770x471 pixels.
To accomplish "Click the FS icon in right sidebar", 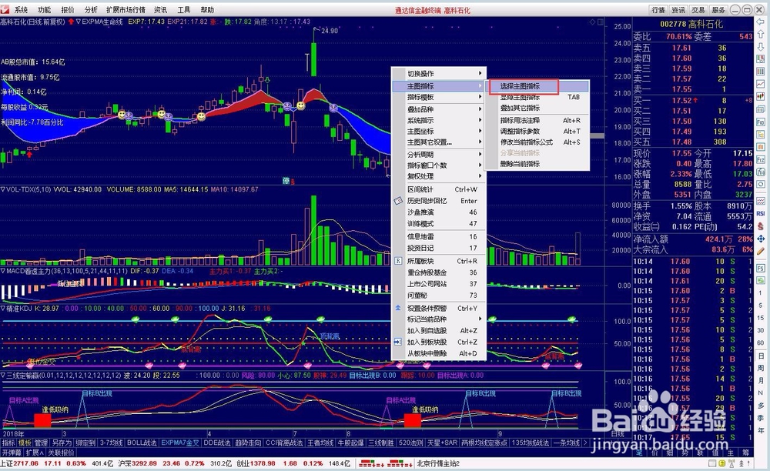I will [761, 269].
